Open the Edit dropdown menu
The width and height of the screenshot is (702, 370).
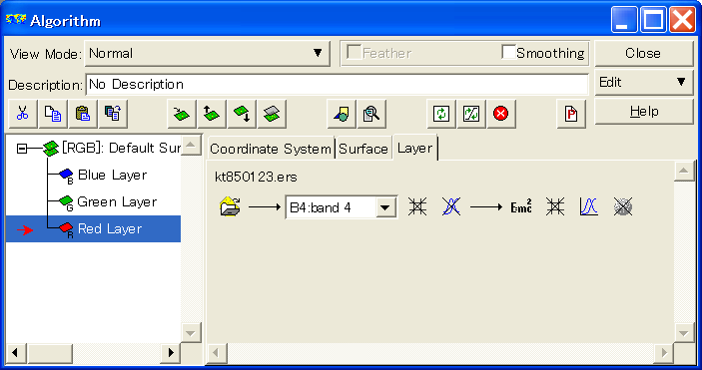tap(644, 83)
